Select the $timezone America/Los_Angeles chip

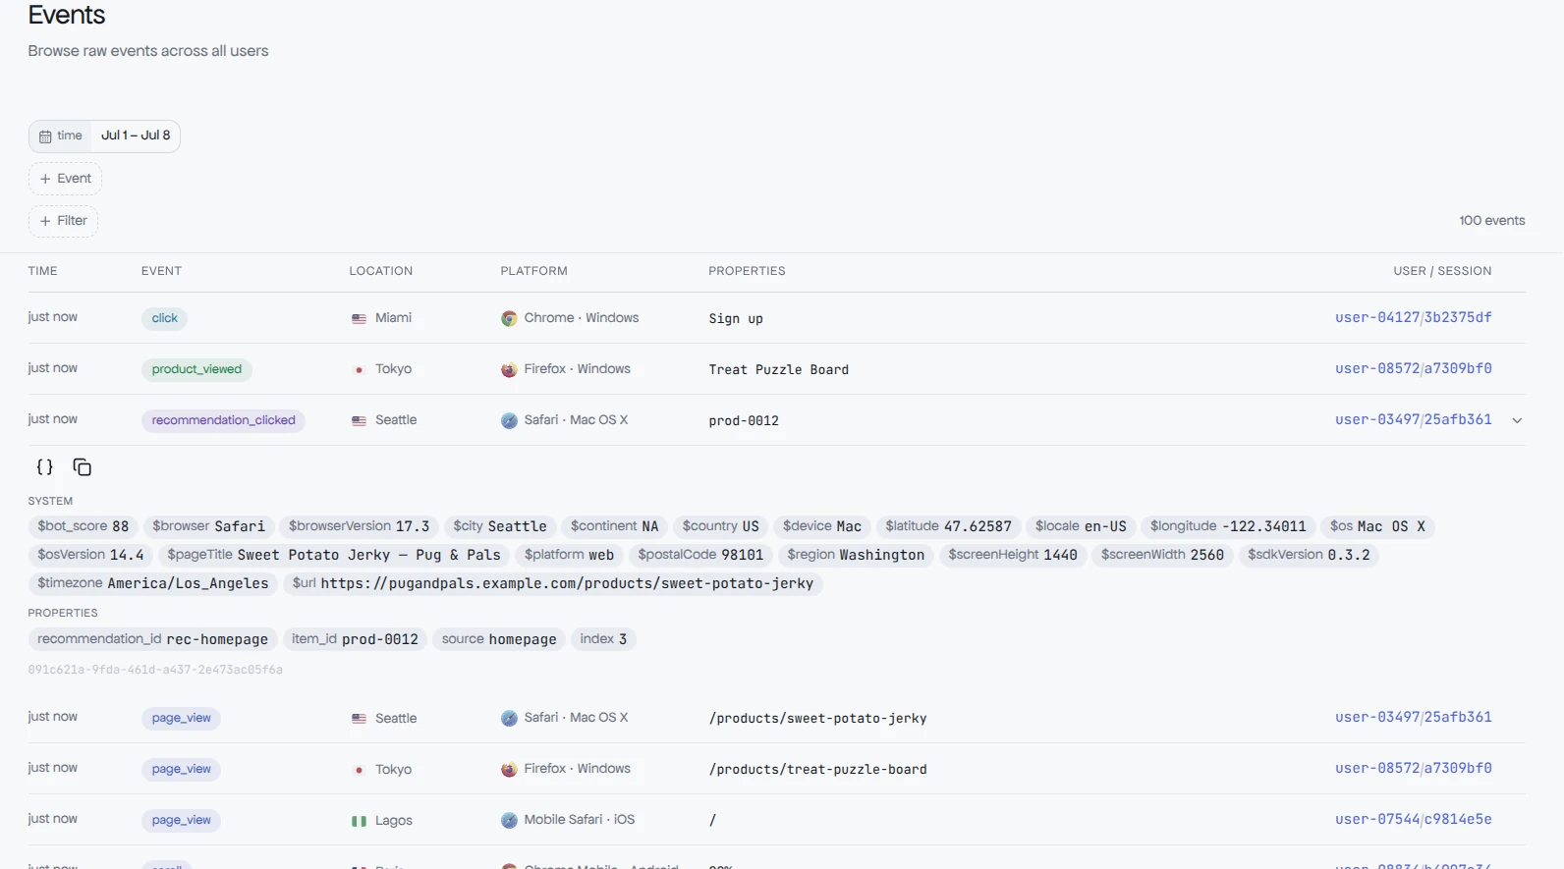tap(153, 583)
